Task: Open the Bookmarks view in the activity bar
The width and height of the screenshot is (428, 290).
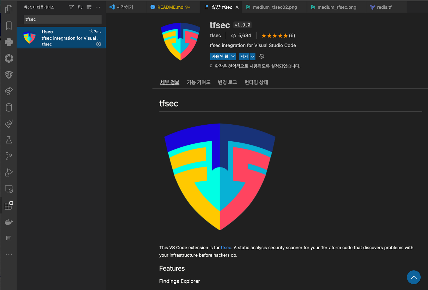Action: 9,26
